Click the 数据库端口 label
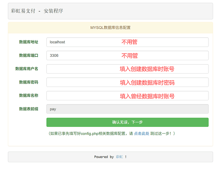This screenshot has width=219, height=170. coord(29,55)
